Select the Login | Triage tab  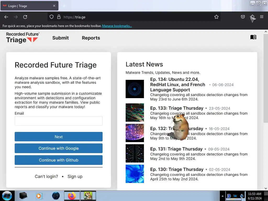29,6
